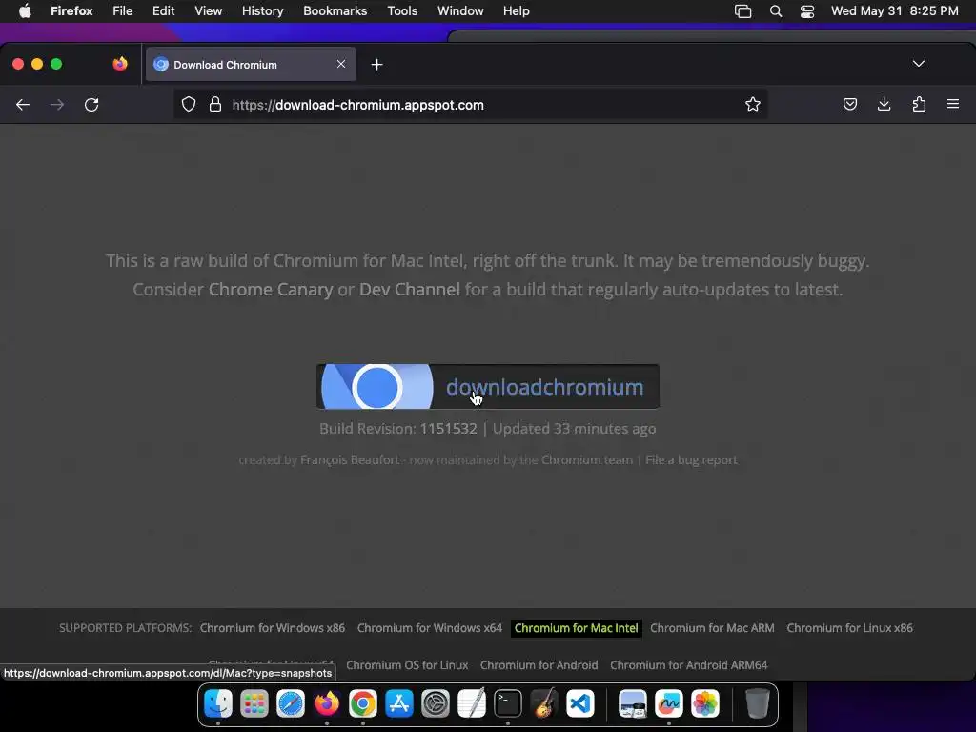
Task: Open the Bookmarks menu
Action: click(x=335, y=11)
